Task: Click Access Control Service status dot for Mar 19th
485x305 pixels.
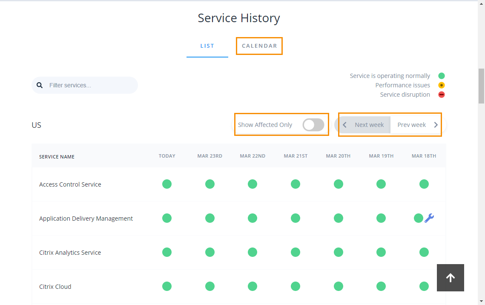Action: pyautogui.click(x=381, y=184)
